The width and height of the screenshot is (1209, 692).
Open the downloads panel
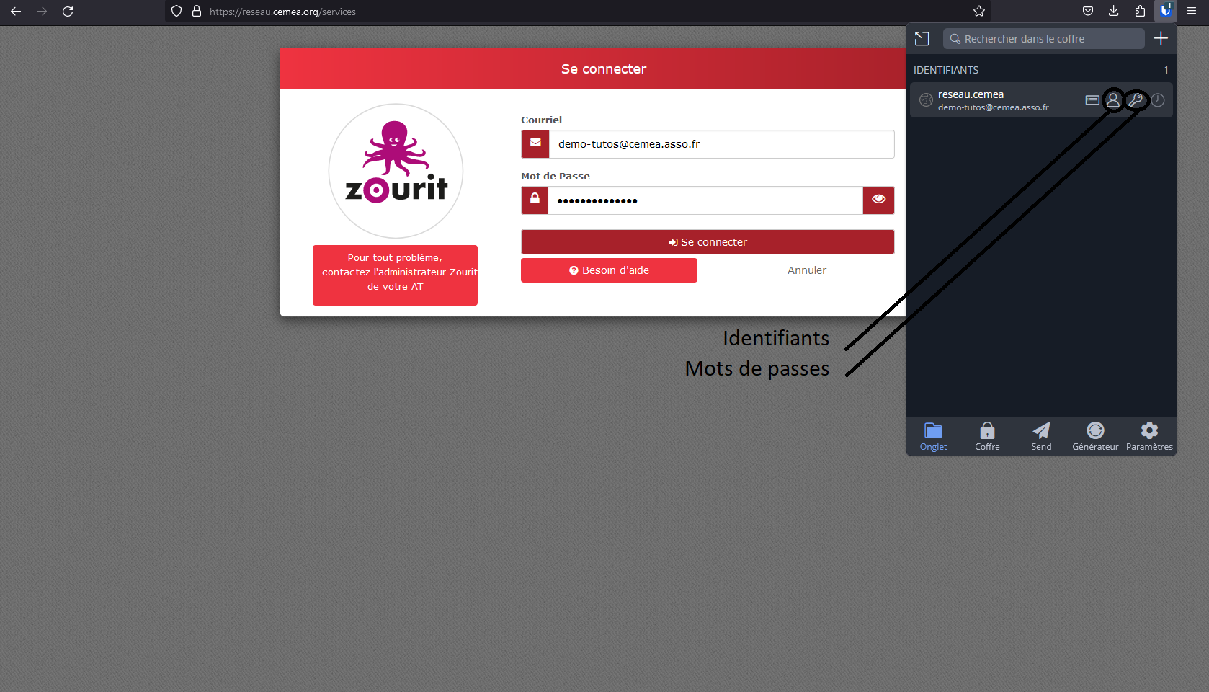pyautogui.click(x=1114, y=12)
